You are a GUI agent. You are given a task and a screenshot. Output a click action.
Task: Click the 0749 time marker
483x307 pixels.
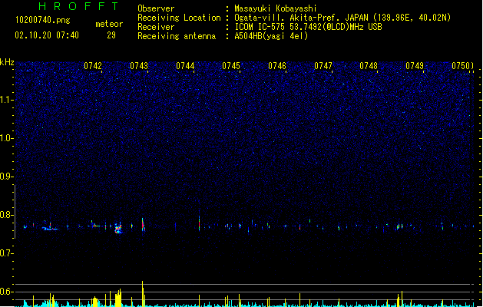415,66
